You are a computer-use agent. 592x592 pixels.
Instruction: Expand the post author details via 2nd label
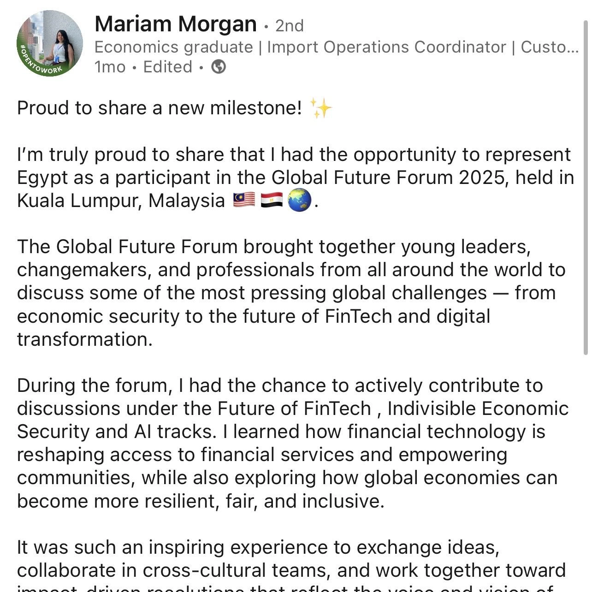pyautogui.click(x=290, y=26)
